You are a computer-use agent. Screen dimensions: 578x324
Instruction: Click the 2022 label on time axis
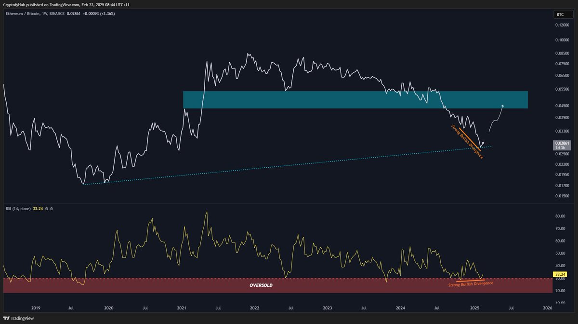click(254, 308)
